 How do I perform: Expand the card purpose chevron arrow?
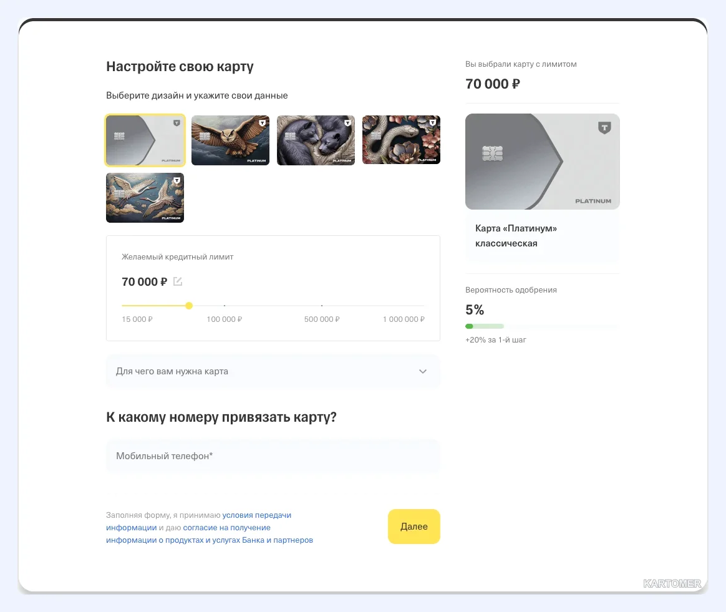click(x=423, y=371)
